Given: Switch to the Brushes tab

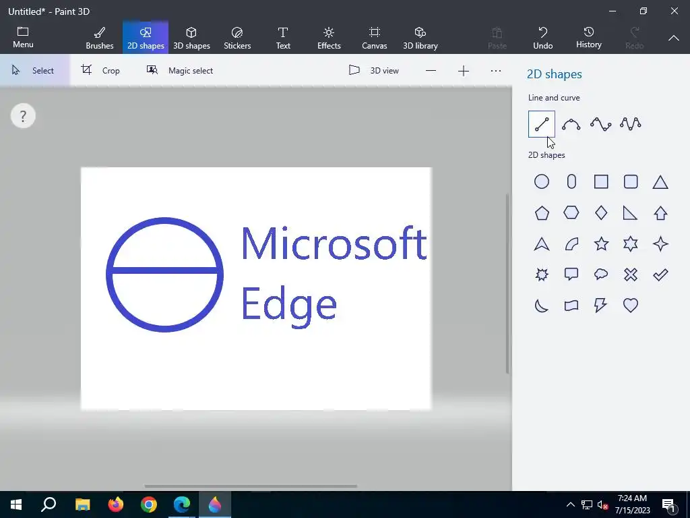Looking at the screenshot, I should pos(100,38).
